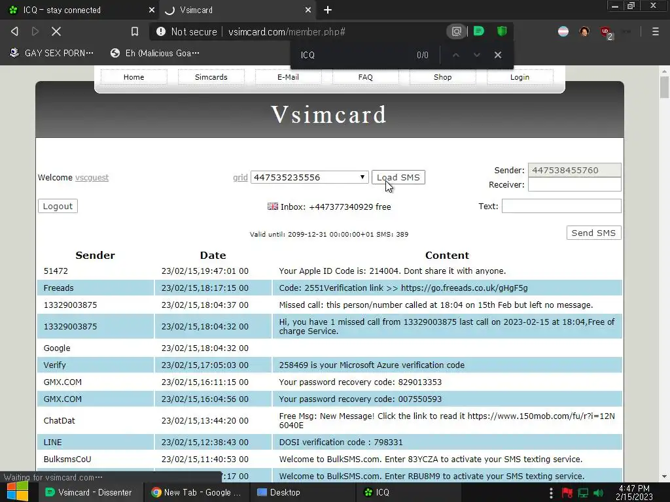This screenshot has height=502, width=670.
Task: Open the Shop menu item
Action: [443, 77]
